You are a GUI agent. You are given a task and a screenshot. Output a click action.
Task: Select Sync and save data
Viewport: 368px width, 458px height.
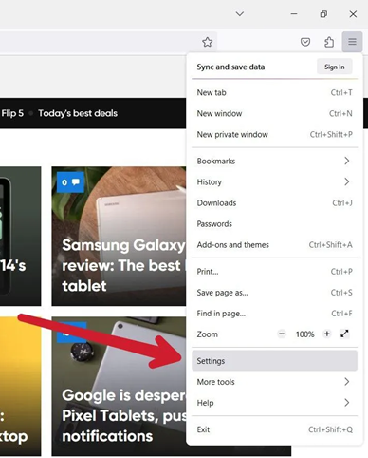(230, 67)
